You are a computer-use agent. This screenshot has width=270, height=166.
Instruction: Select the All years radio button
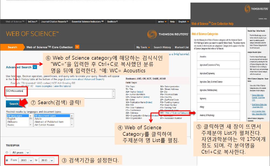(x=7, y=153)
